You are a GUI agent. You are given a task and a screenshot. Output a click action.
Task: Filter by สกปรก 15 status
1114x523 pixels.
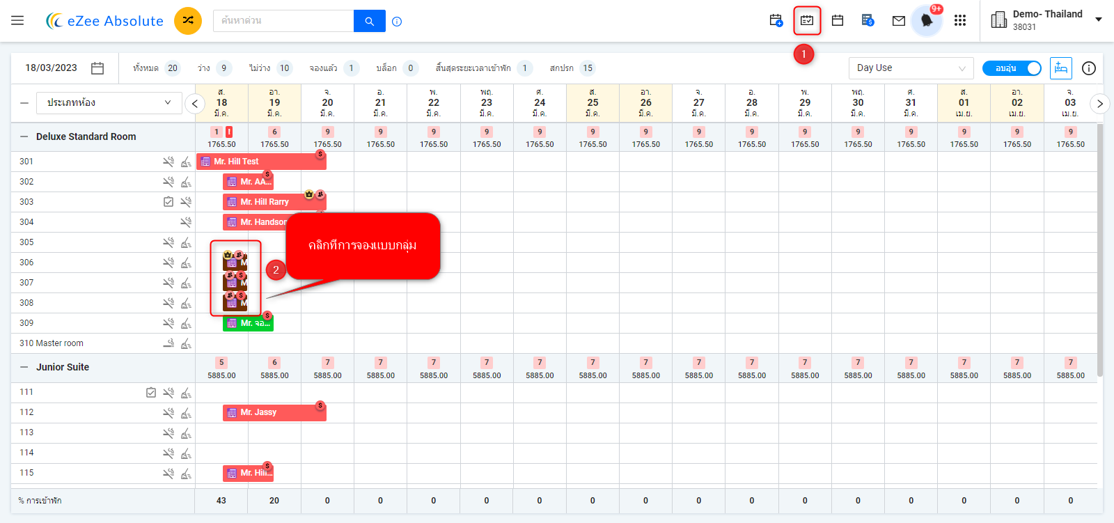[x=573, y=68]
